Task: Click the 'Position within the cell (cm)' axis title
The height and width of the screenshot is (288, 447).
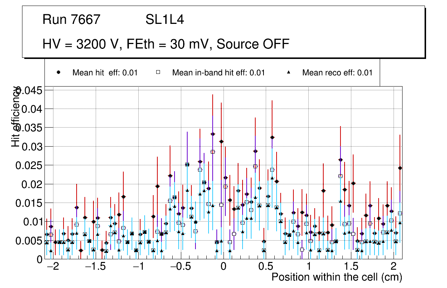Action: (336, 277)
